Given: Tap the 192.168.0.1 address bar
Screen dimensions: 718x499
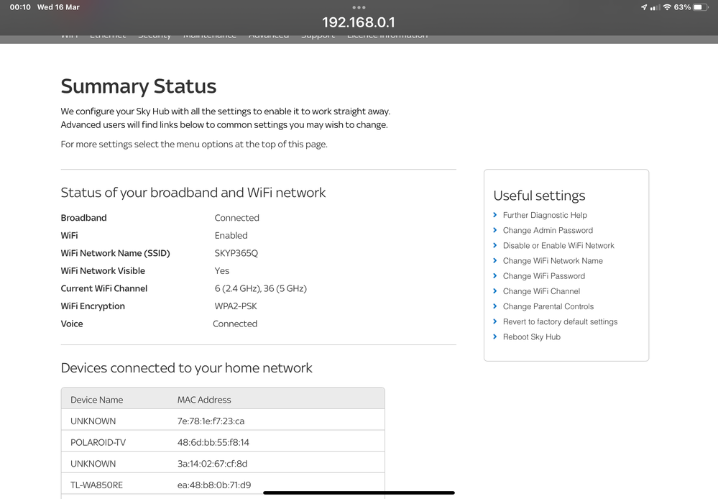Looking at the screenshot, I should (x=358, y=22).
